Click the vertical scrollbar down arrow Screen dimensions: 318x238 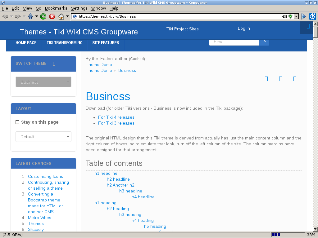pyautogui.click(x=316, y=229)
